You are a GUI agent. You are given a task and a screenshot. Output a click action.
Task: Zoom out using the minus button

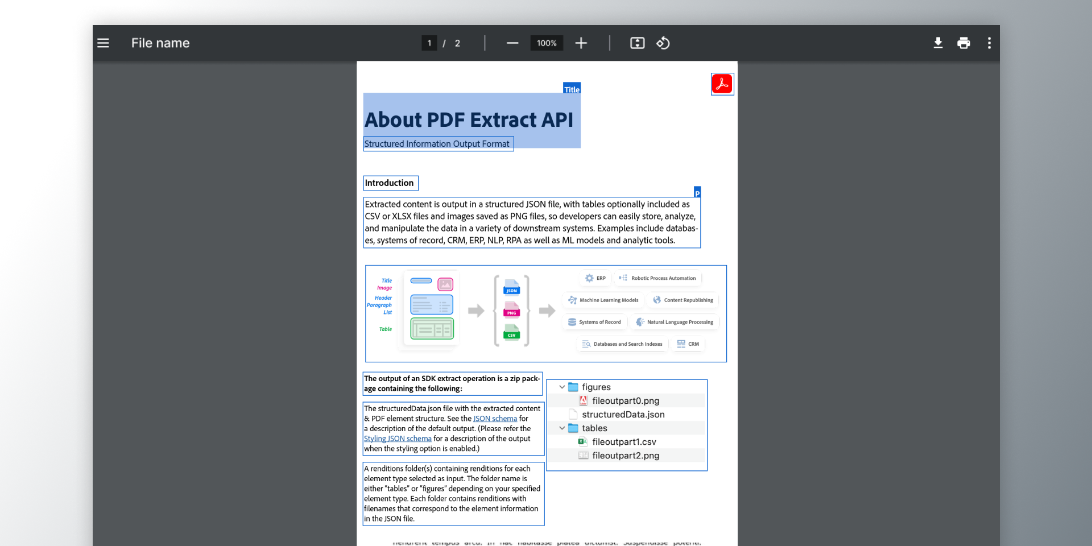pyautogui.click(x=512, y=43)
